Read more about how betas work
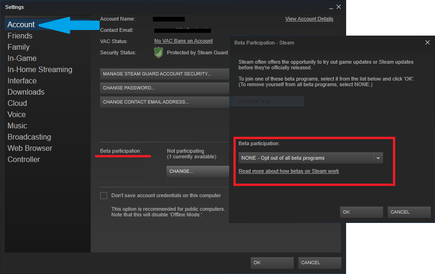Image resolution: width=435 pixels, height=274 pixels. tap(289, 171)
